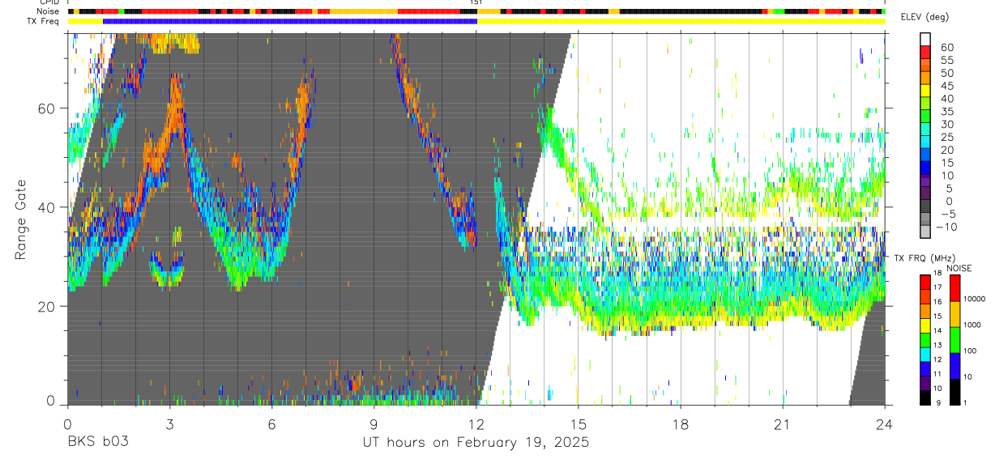
Task: Pick the orange 45–50 degree ELEV swatch
Action: pyautogui.click(x=925, y=79)
